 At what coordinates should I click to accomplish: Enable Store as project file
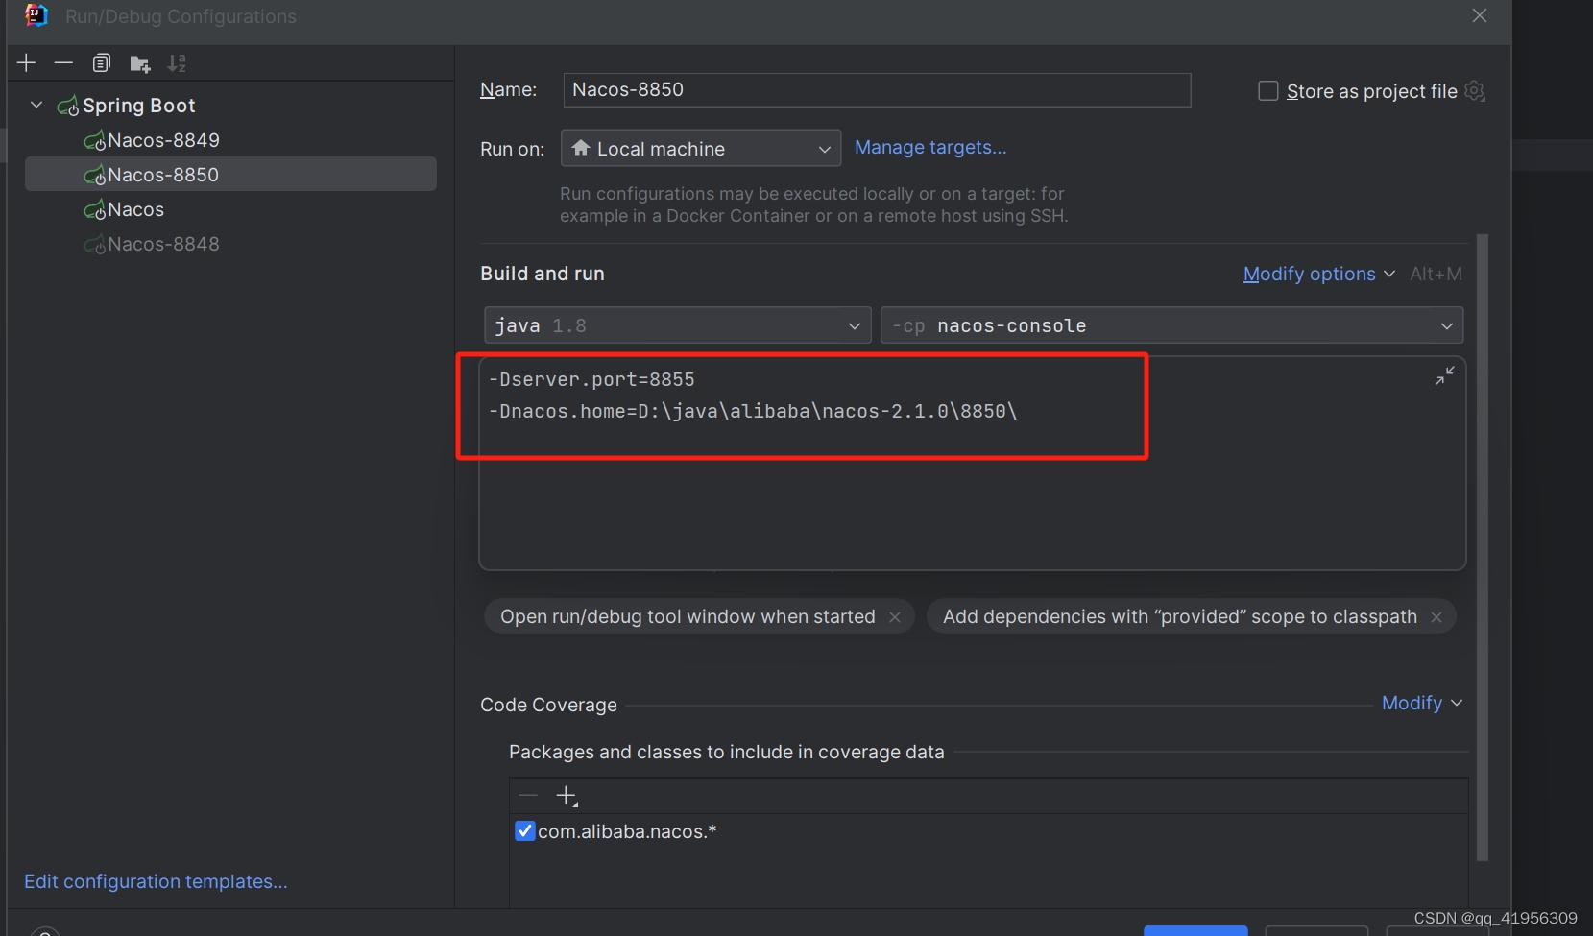pos(1268,91)
